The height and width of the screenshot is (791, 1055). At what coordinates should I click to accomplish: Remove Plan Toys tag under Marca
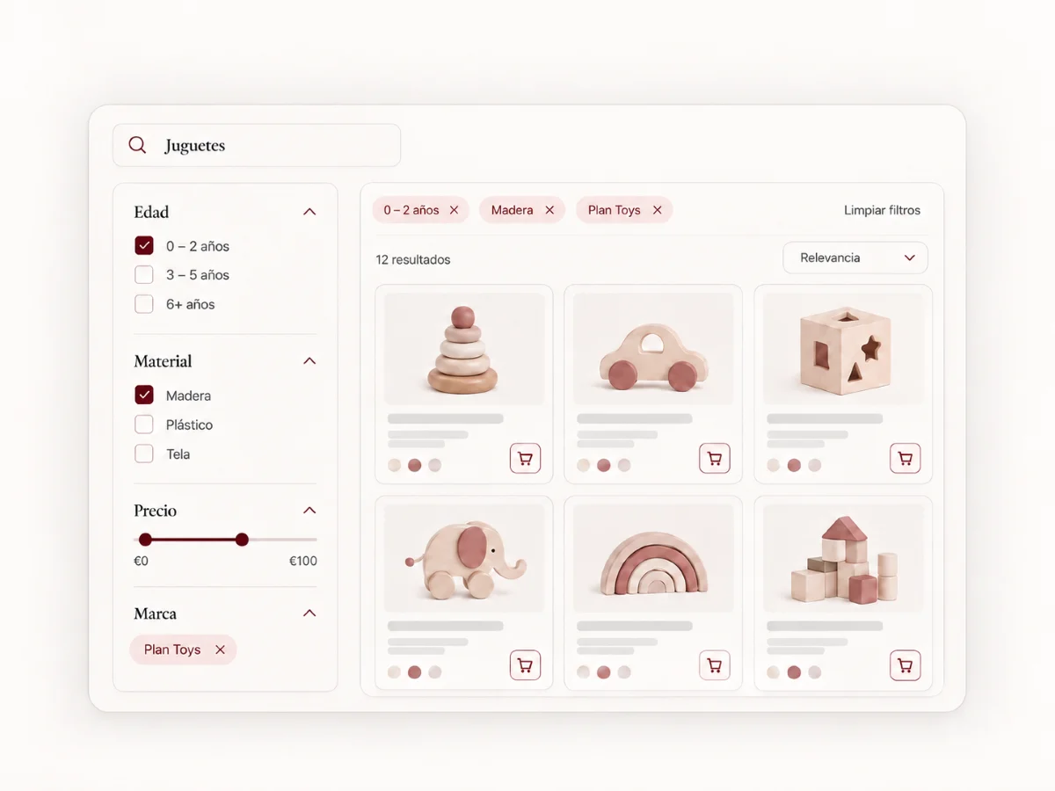[220, 649]
